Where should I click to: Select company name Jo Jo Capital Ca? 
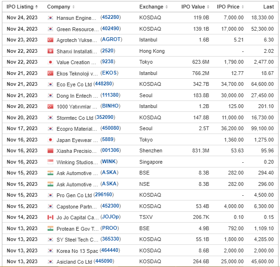coord(77,217)
